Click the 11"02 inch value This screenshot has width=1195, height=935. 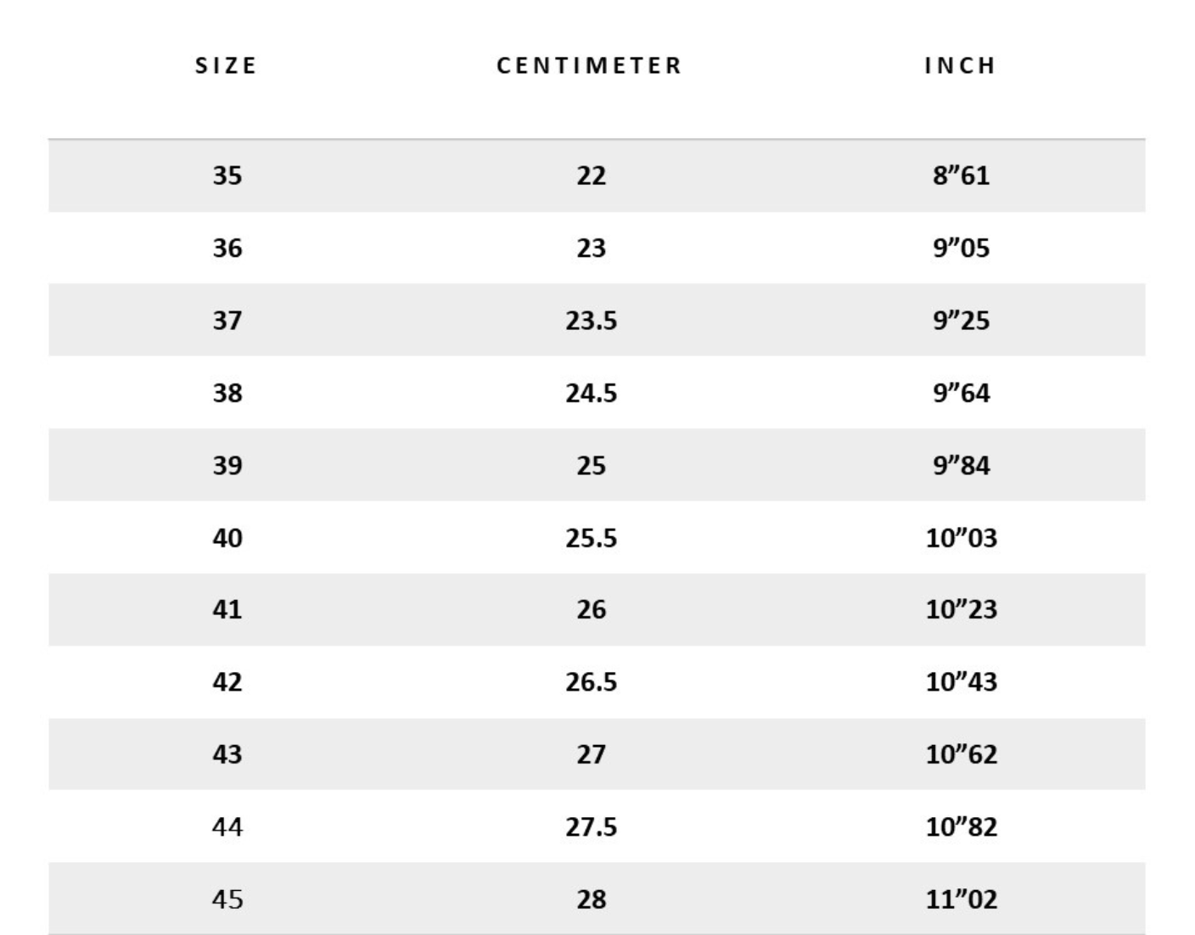click(962, 899)
